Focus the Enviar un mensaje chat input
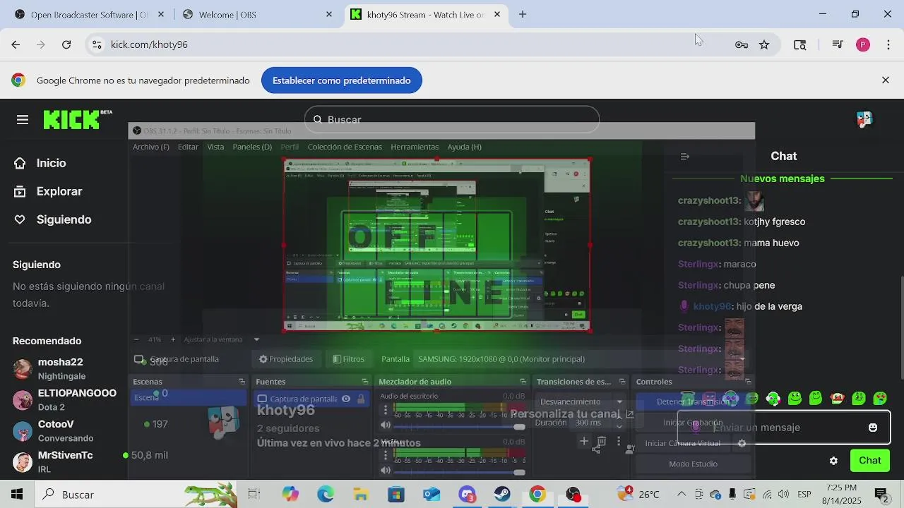This screenshot has width=904, height=508. [784, 428]
